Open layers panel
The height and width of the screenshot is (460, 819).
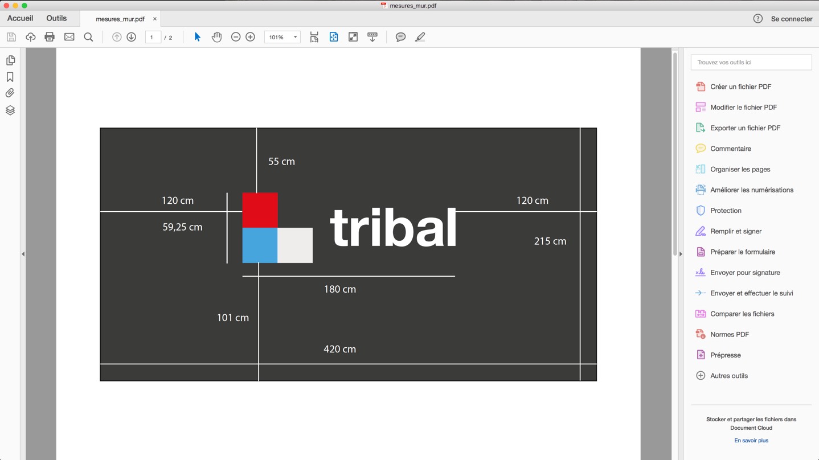[10, 110]
